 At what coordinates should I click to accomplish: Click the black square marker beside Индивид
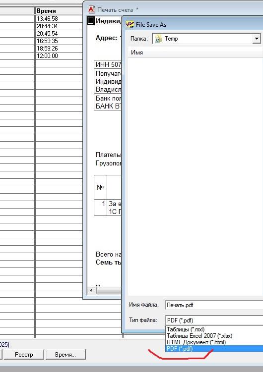90,20
